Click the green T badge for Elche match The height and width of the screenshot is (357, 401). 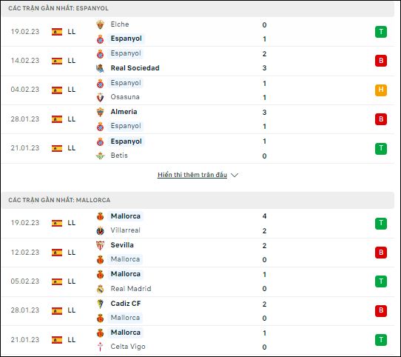(381, 32)
